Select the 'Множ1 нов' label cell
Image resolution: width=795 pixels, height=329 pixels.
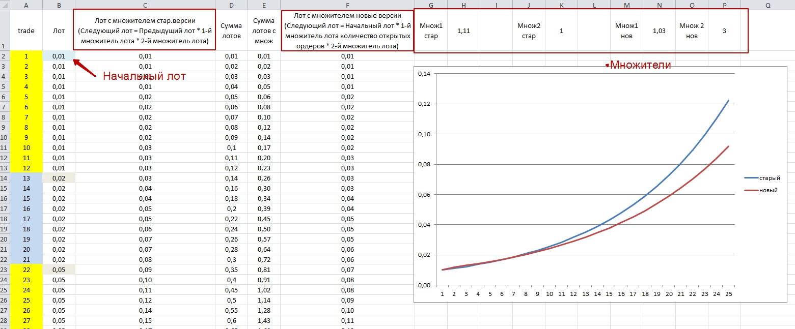(626, 31)
